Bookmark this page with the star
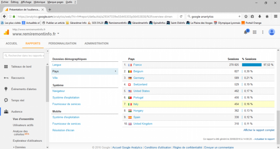Screen dimensions: 280x149 pos(246,16)
